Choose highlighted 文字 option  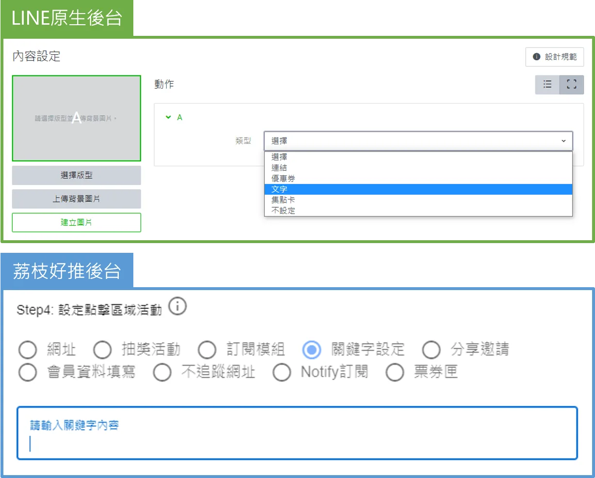[418, 189]
